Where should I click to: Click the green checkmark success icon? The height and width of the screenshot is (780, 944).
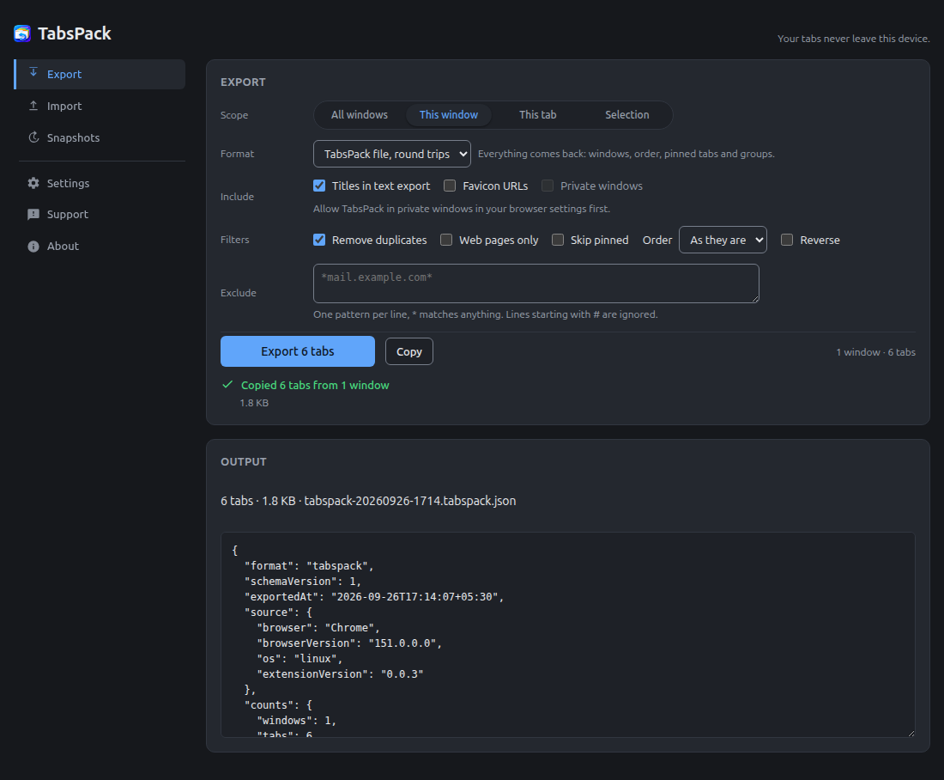click(x=227, y=385)
